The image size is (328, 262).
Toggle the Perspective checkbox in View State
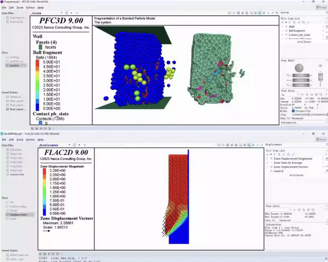[293, 111]
